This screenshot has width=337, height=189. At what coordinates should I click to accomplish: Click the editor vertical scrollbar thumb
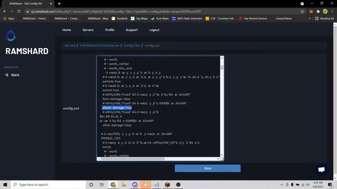click(x=222, y=67)
